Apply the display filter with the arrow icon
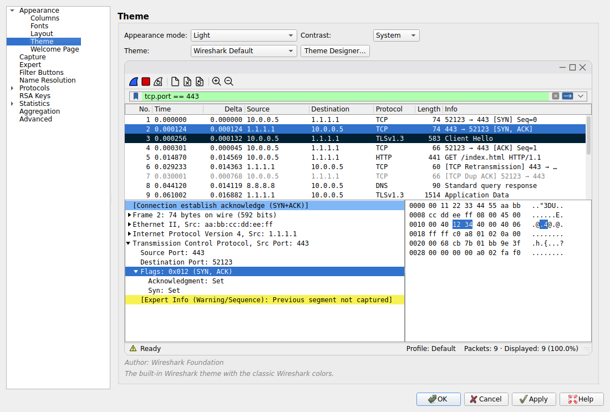The width and height of the screenshot is (610, 412). (568, 96)
